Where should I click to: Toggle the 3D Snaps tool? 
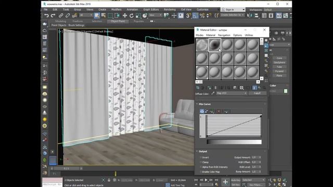coord(188,16)
